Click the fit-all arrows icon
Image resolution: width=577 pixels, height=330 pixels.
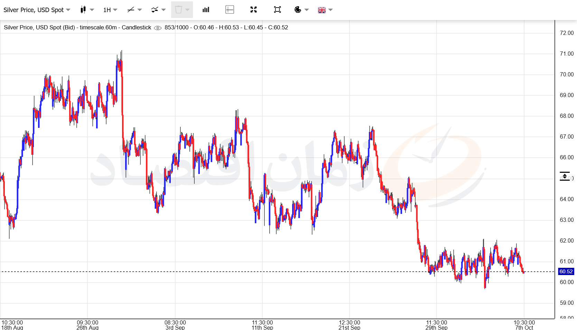(254, 10)
